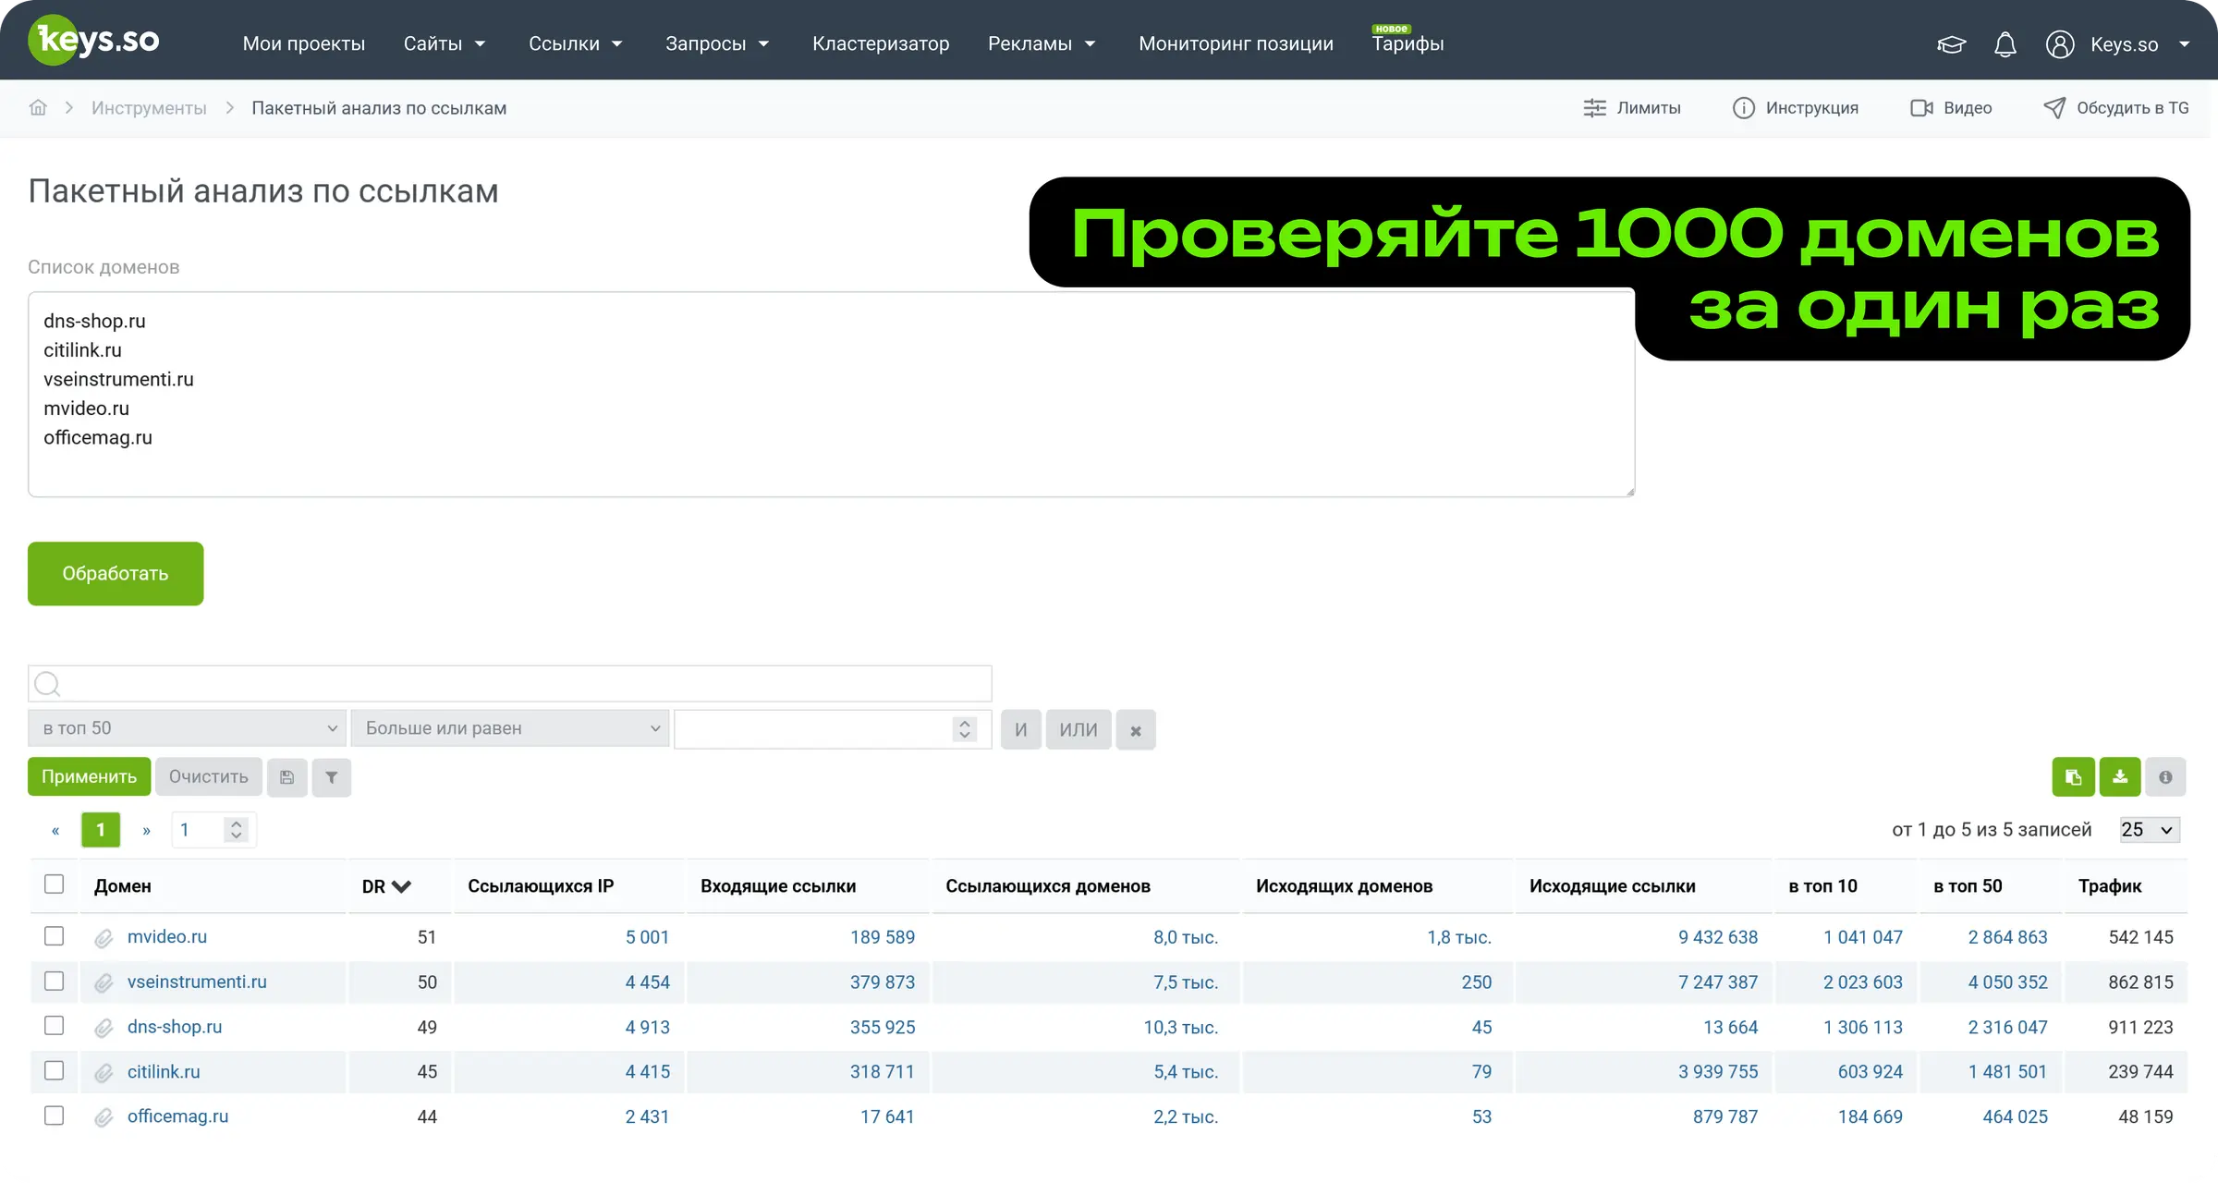Click link icon next to vseinstrumenti.ru

[x=104, y=982]
